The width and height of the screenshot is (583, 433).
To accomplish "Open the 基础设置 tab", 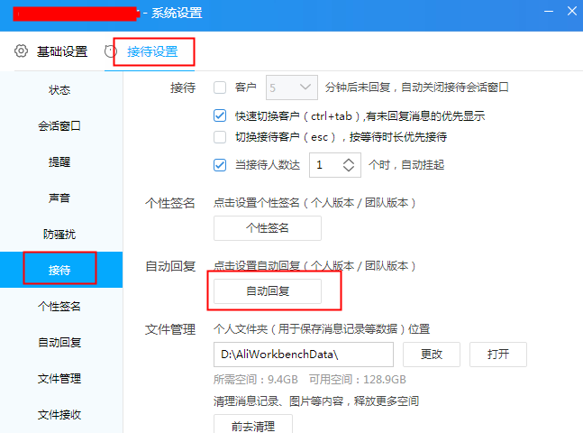I will 62,51.
